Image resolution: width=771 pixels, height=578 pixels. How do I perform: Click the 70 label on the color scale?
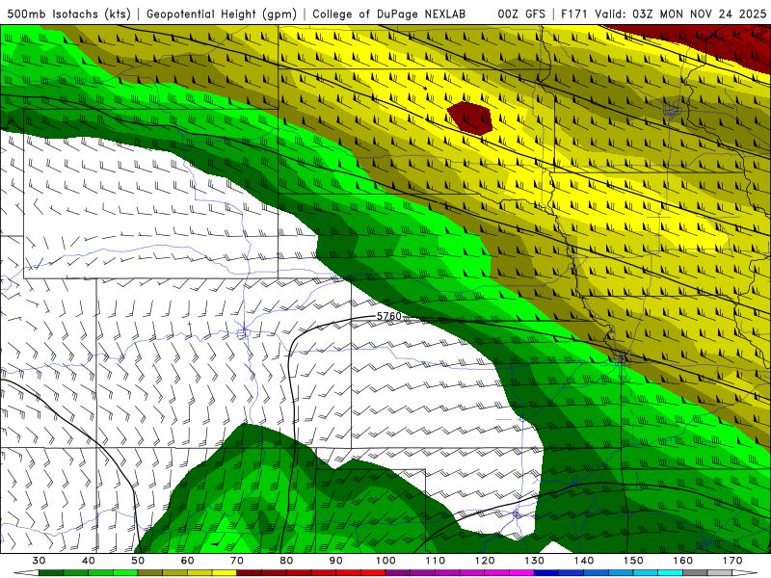pyautogui.click(x=236, y=561)
